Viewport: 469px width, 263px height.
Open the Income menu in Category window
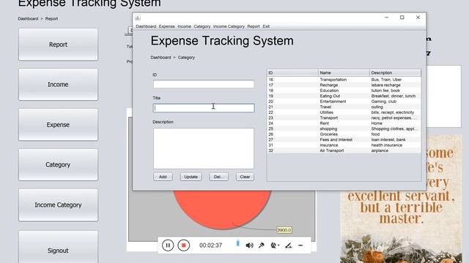(x=184, y=26)
